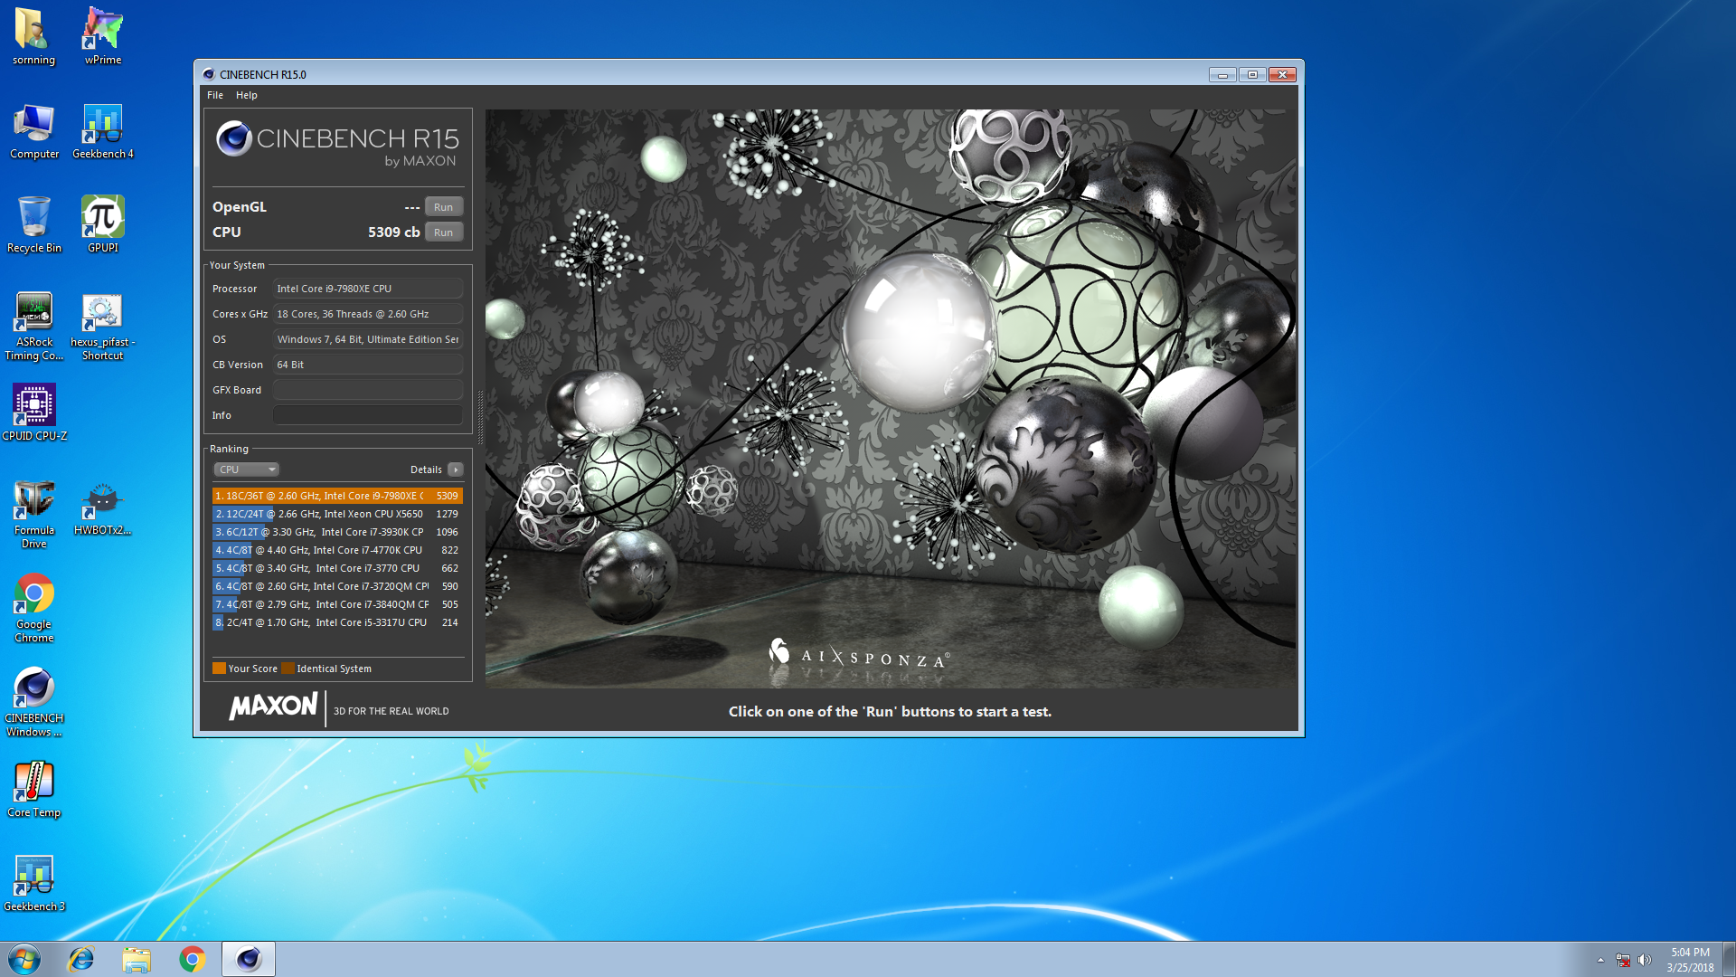The image size is (1736, 977).
Task: Click the Your Score orange legend swatch
Action: coord(219,669)
